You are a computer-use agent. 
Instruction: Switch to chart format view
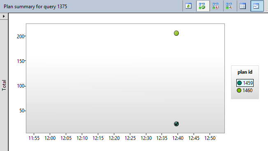pos(257,6)
